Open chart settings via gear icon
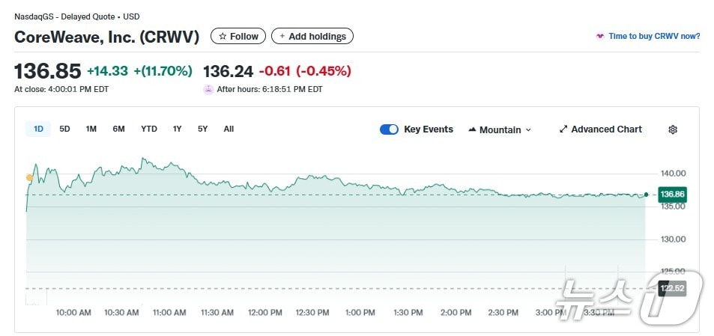The image size is (714, 336). click(x=673, y=129)
